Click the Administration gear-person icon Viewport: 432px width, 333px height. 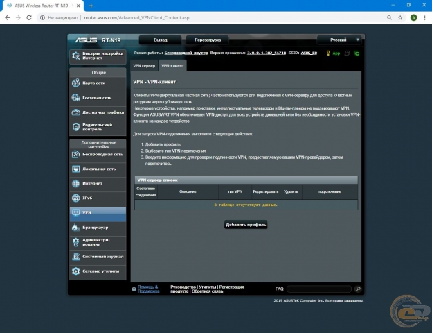coord(75,242)
